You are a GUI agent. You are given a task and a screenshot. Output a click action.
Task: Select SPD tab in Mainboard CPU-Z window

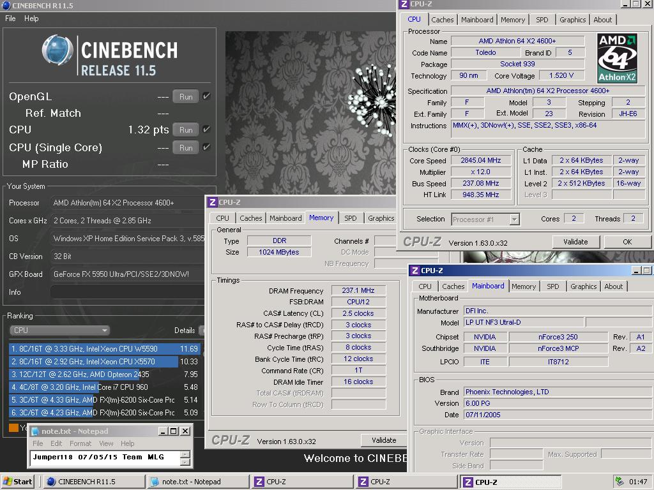point(552,286)
